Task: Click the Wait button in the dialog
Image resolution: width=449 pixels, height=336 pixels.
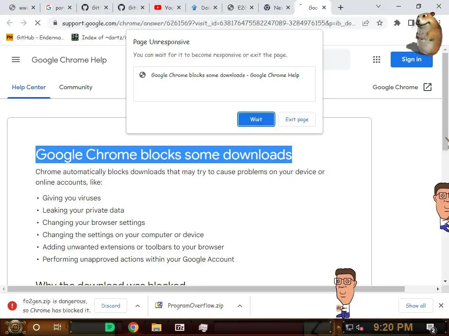Action: pyautogui.click(x=256, y=119)
